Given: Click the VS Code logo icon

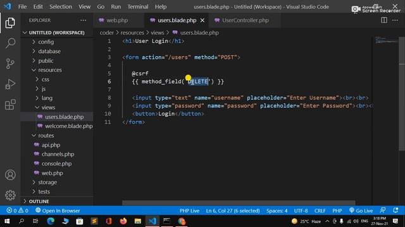Looking at the screenshot, I should pyautogui.click(x=7, y=6).
